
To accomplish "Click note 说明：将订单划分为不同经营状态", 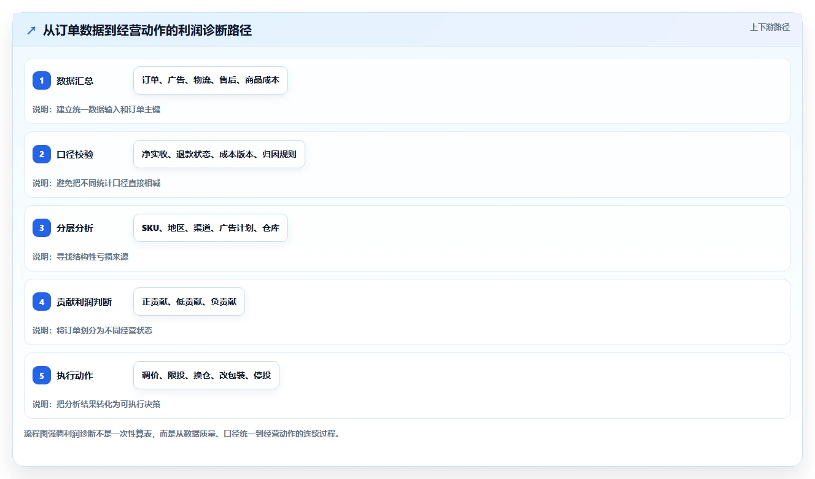I will 92,330.
